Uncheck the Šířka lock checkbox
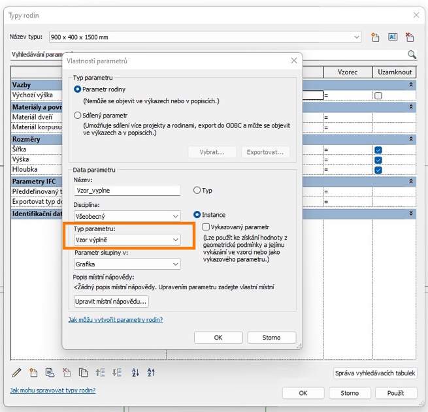The height and width of the screenshot is (412, 428). coord(378,150)
